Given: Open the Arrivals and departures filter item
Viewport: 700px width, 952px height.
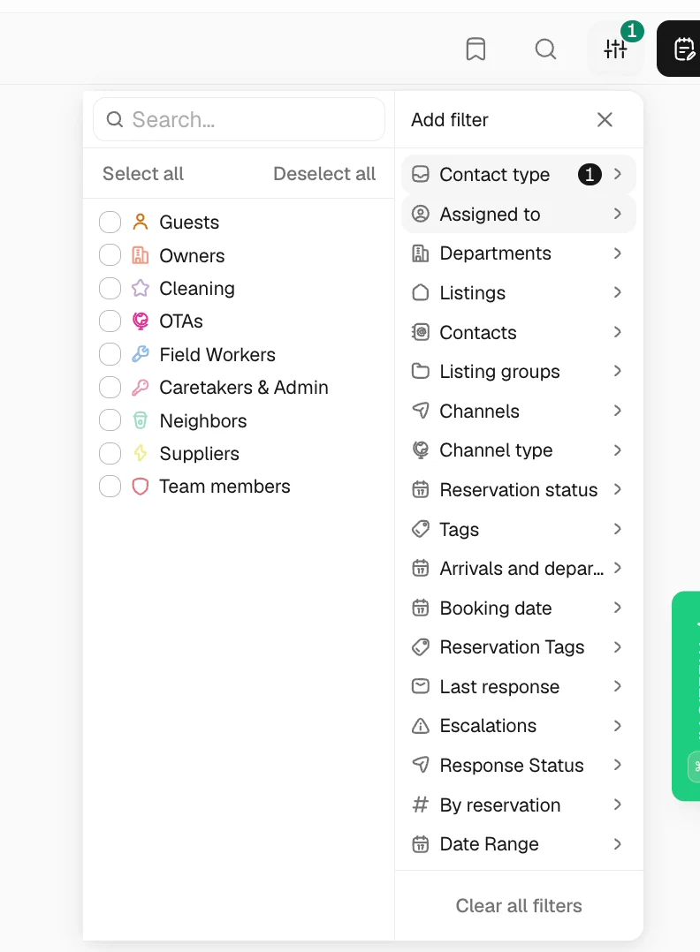Looking at the screenshot, I should coord(518,569).
